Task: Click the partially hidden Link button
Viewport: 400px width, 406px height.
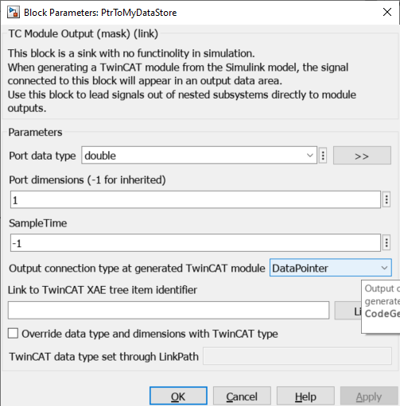Action: (348, 311)
